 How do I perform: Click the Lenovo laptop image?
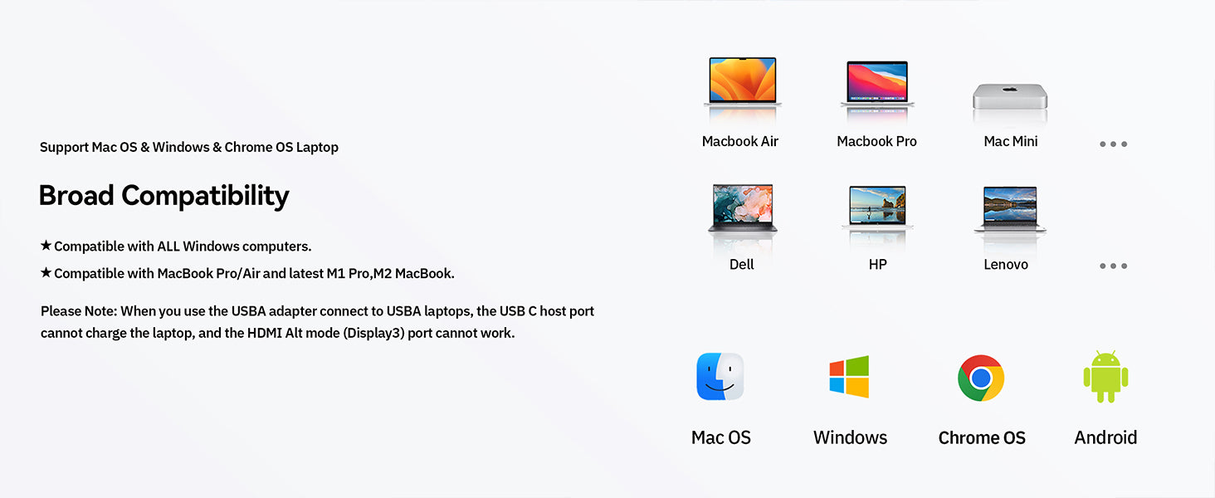[x=1009, y=209]
